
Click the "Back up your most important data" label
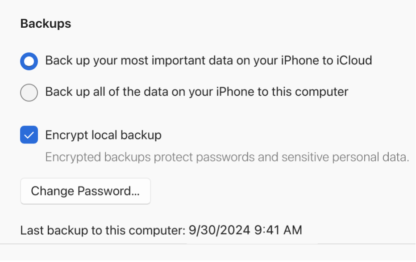click(x=208, y=60)
